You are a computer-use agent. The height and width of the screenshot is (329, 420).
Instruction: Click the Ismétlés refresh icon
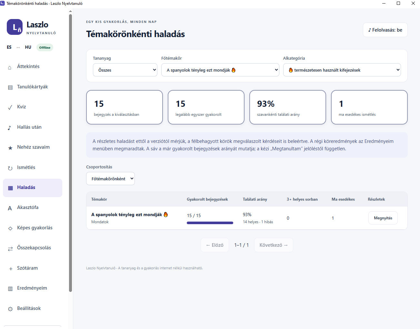pyautogui.click(x=10, y=168)
